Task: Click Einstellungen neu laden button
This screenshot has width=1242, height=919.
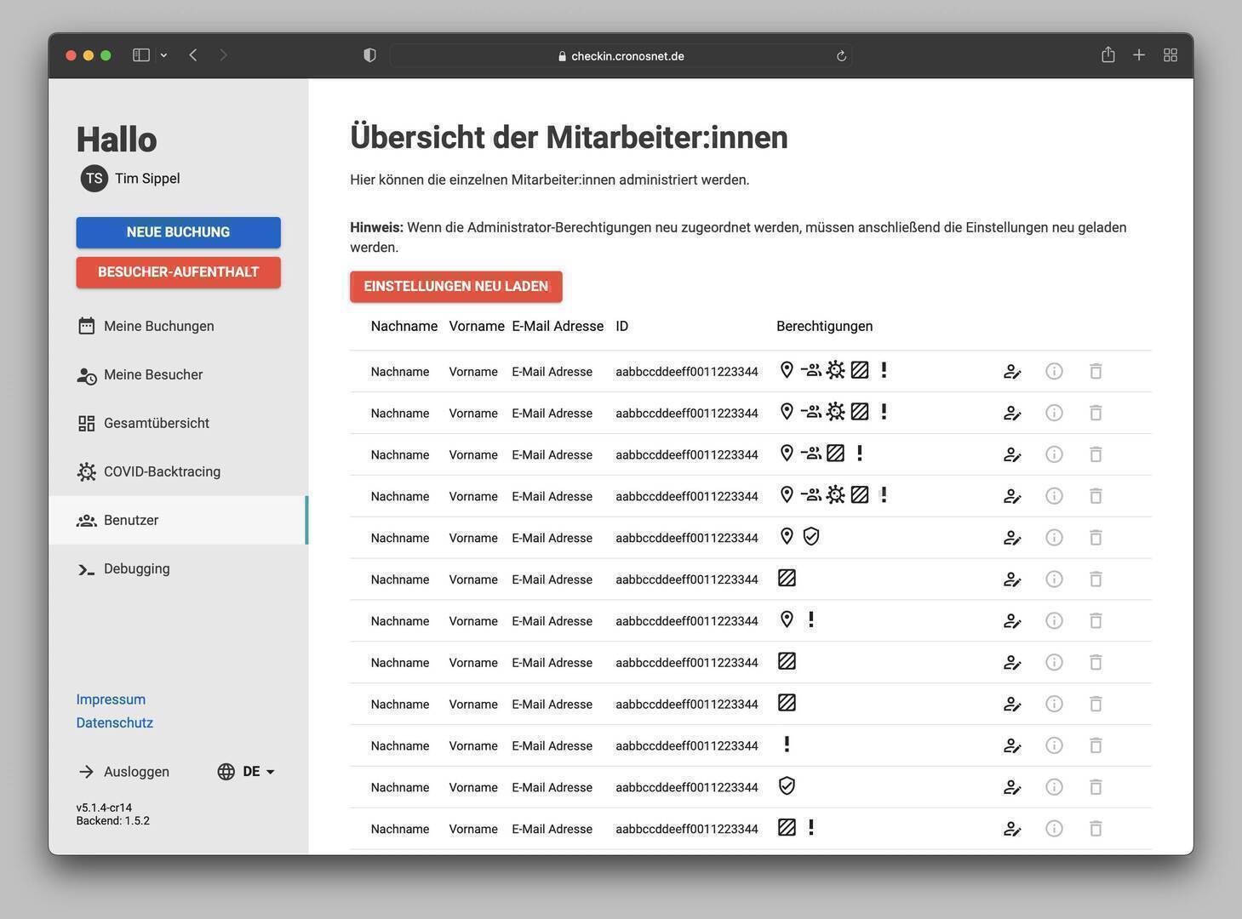Action: coord(455,287)
